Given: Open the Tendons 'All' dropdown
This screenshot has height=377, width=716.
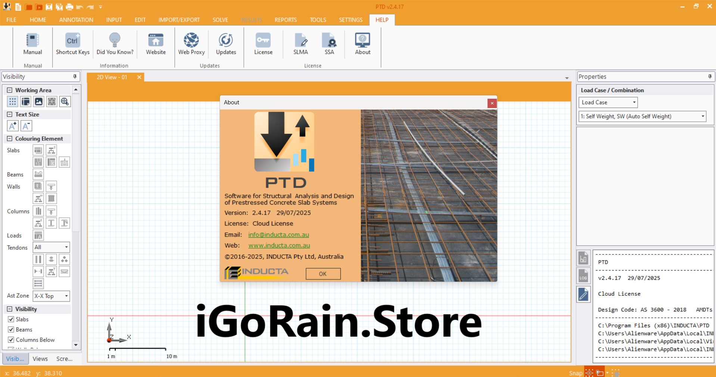Looking at the screenshot, I should (51, 247).
